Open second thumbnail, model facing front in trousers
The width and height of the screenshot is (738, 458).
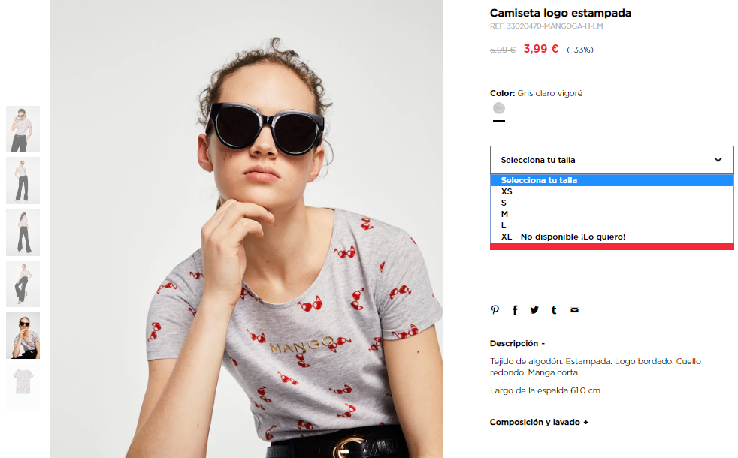(23, 180)
